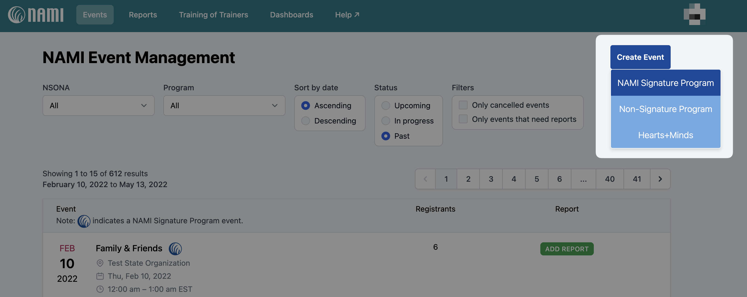Screen dimensions: 747x297
Task: Click the location pin icon for Test State Organization
Action: tap(100, 263)
